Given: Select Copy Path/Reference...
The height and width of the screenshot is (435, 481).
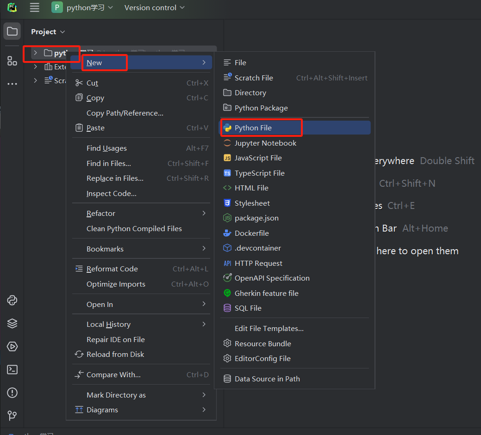Looking at the screenshot, I should point(141,113).
